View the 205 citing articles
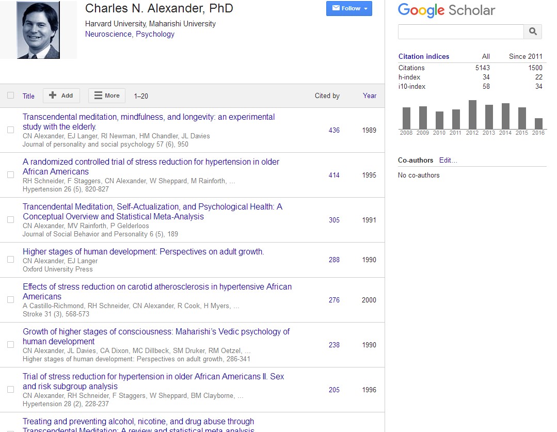 334,390
